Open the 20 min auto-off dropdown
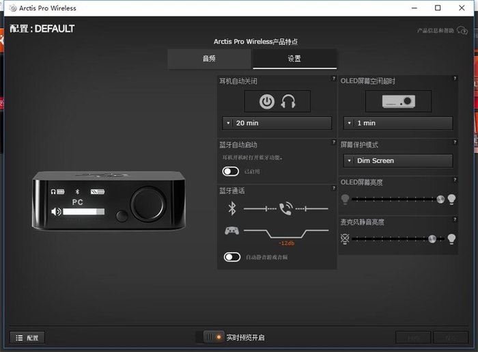 point(277,123)
